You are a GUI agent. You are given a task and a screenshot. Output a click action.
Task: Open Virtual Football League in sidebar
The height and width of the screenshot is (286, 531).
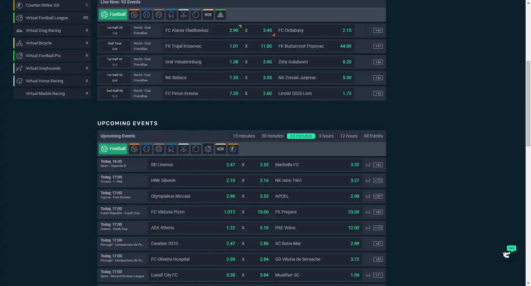click(47, 18)
